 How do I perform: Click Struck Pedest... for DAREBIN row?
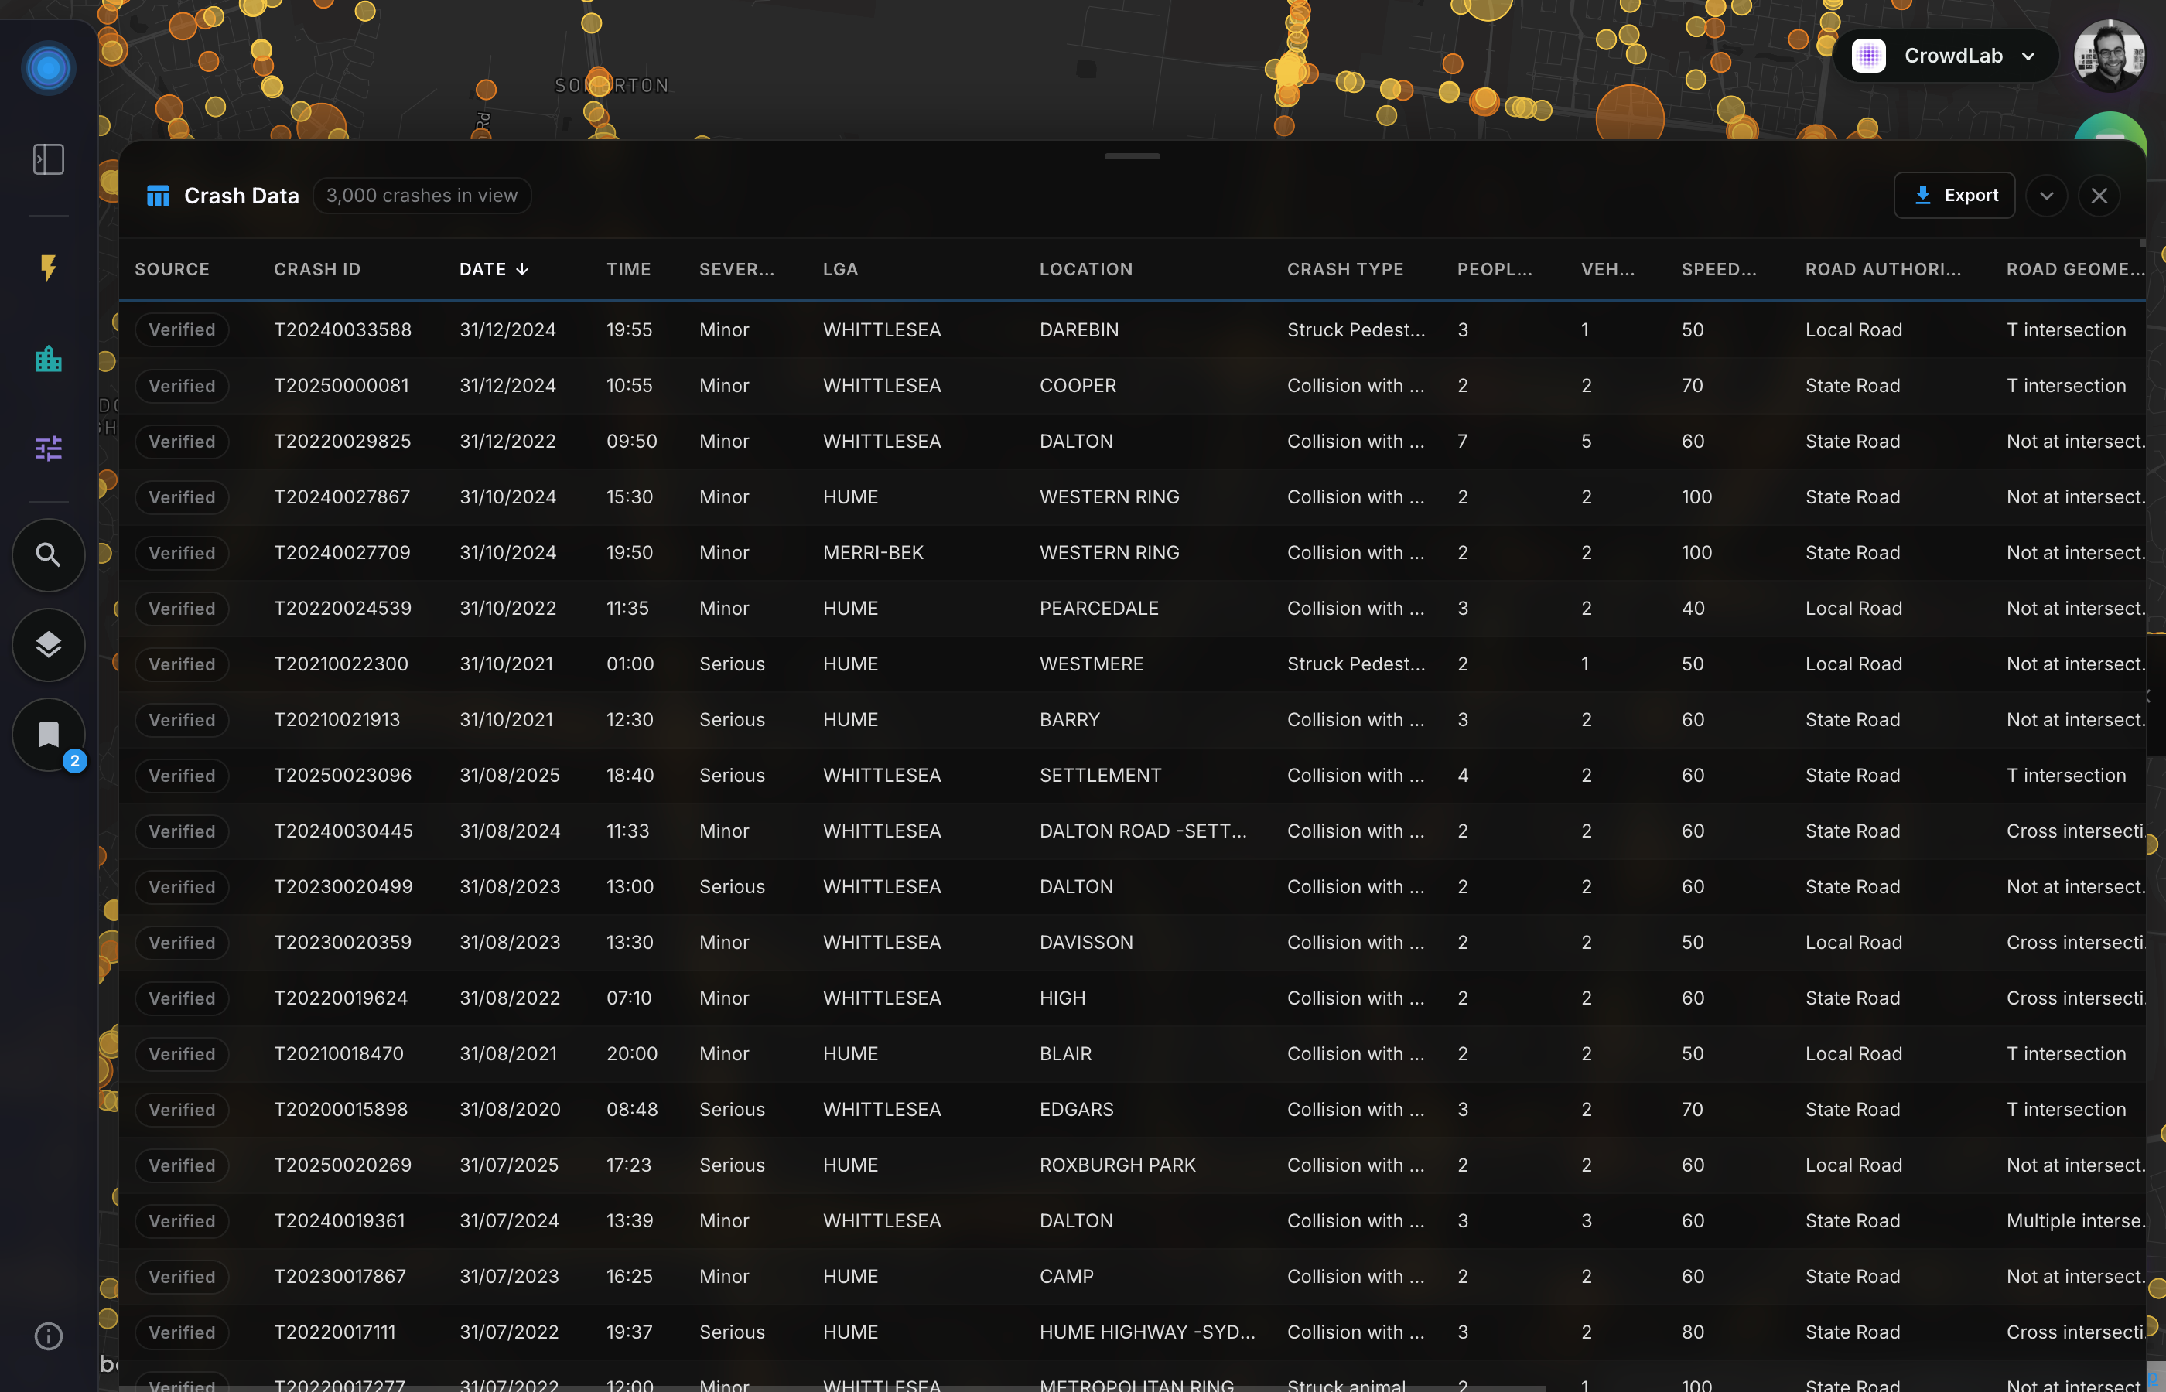click(x=1356, y=330)
